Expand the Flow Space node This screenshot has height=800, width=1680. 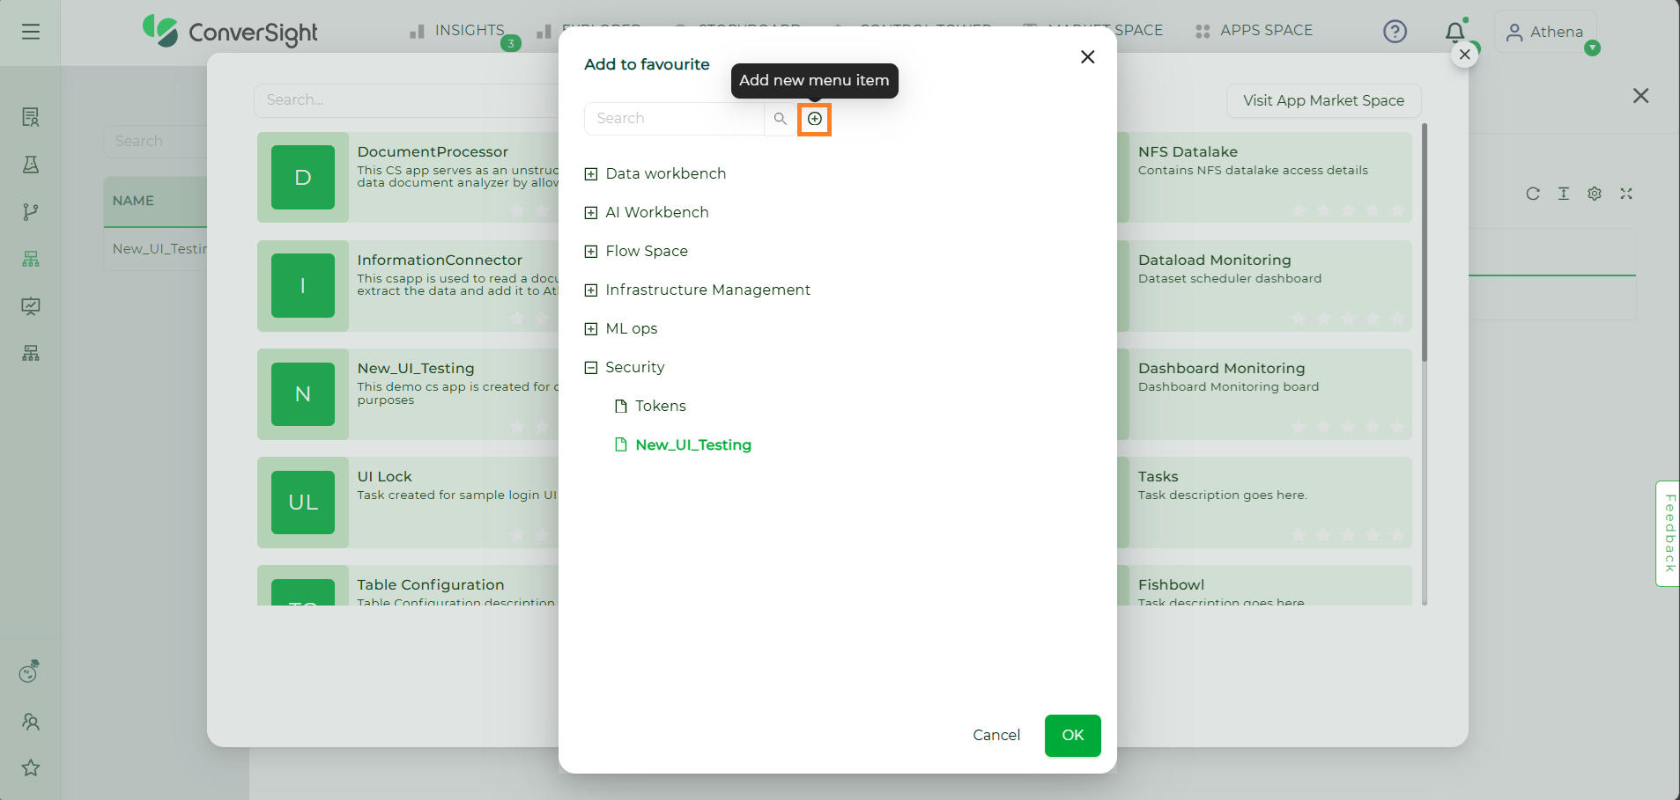click(x=591, y=252)
